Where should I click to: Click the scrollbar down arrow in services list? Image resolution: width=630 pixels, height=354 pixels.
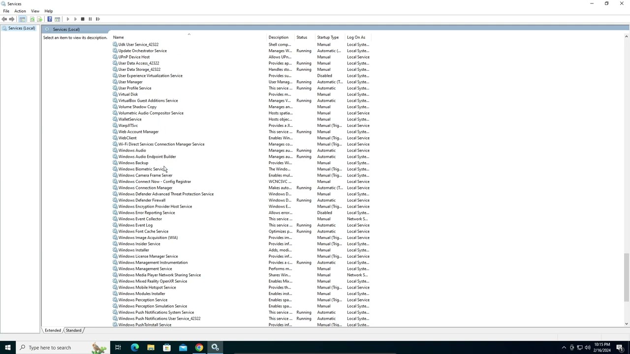click(x=627, y=324)
